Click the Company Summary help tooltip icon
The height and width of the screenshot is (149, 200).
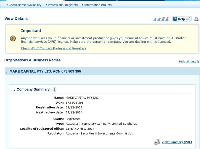pyautogui.click(x=54, y=90)
